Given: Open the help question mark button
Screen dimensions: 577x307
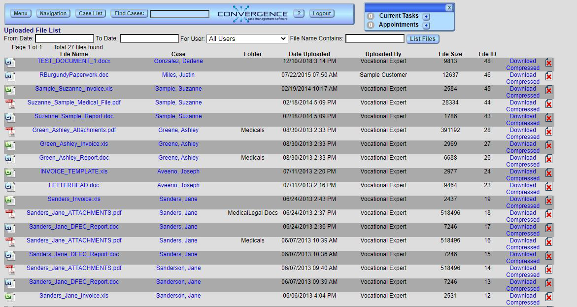Looking at the screenshot, I should 299,13.
